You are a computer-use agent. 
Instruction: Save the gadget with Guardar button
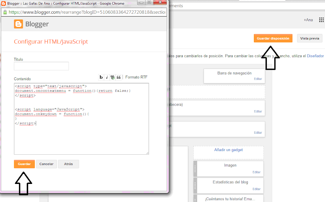[24, 164]
